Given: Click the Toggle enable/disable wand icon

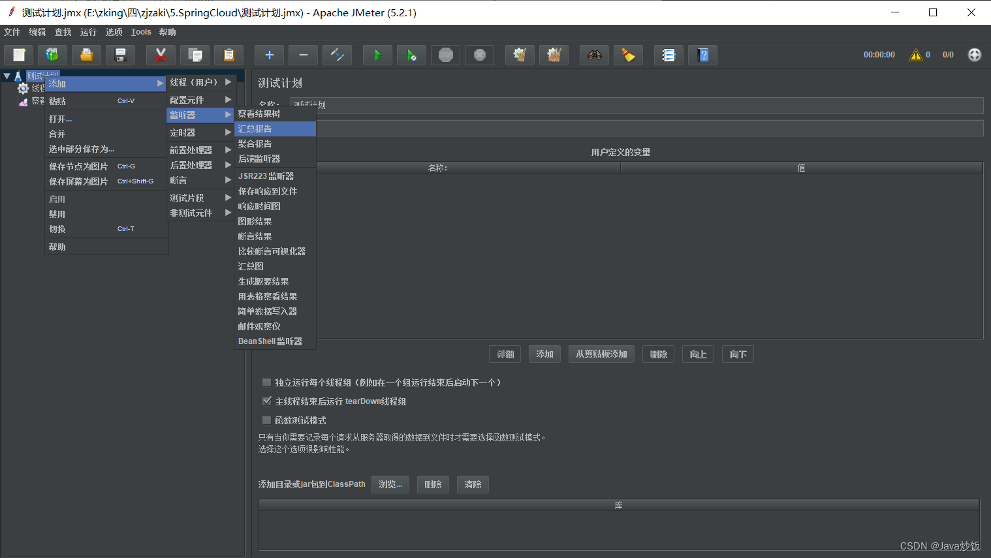Looking at the screenshot, I should click(x=337, y=55).
